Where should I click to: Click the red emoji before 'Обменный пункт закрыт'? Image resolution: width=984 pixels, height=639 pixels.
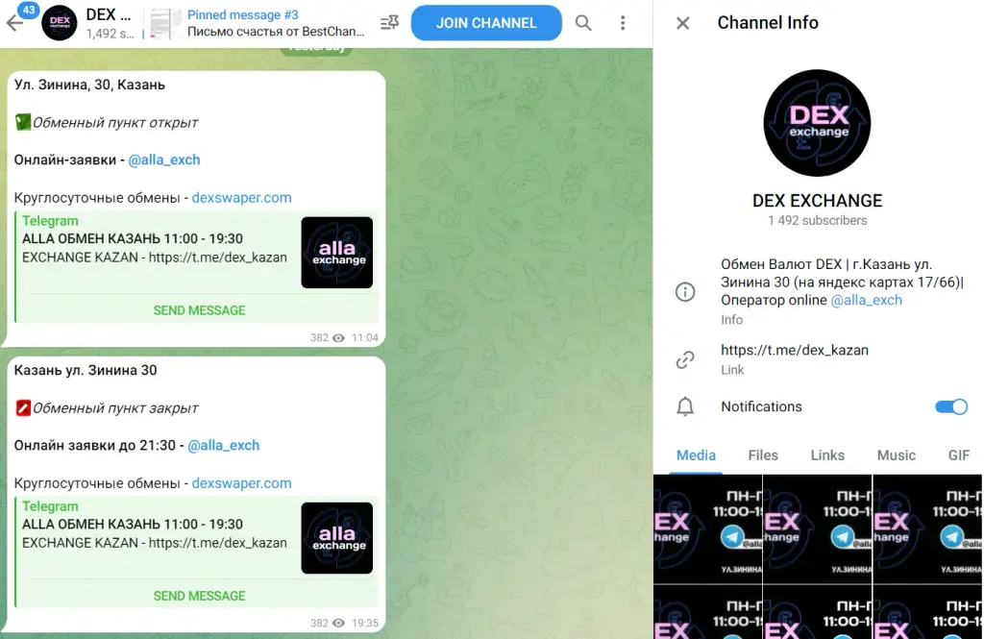pos(23,408)
